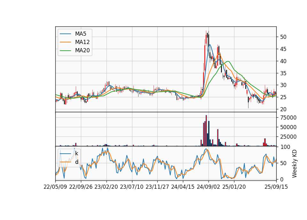
Task: Click the 25/09/15 date tick label
Action: click(x=276, y=187)
